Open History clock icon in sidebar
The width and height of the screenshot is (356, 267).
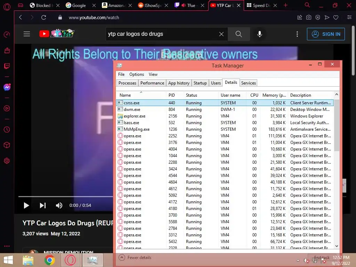coord(7,129)
